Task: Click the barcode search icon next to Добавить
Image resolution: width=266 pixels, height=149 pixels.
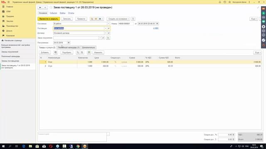Action: 55,53
